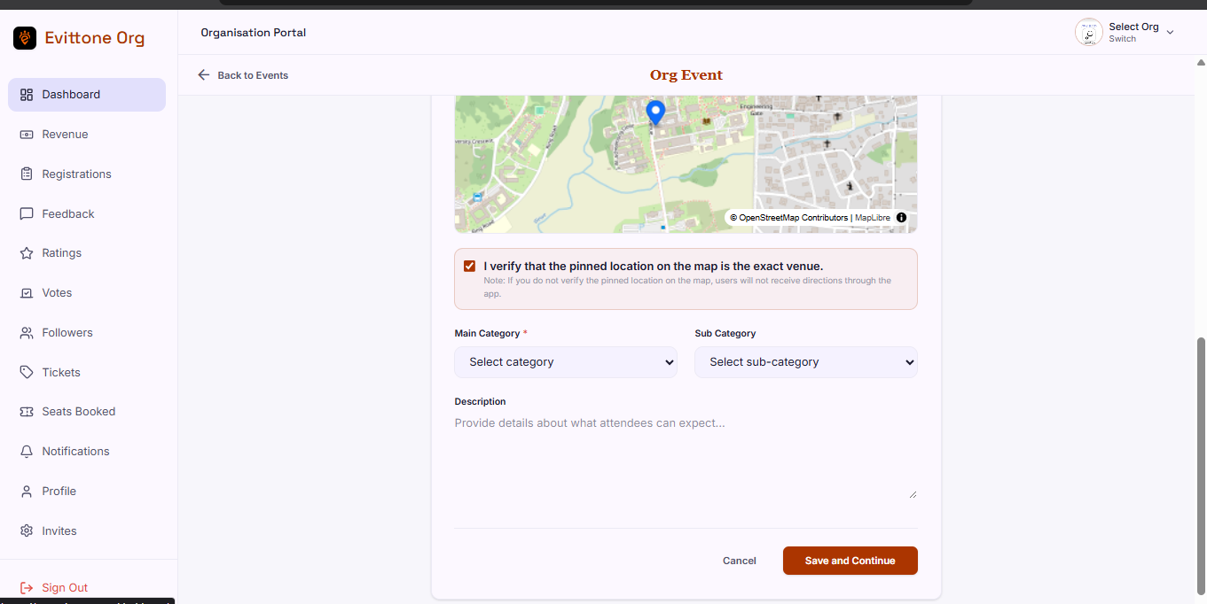Click the Sign Out link

pos(65,588)
